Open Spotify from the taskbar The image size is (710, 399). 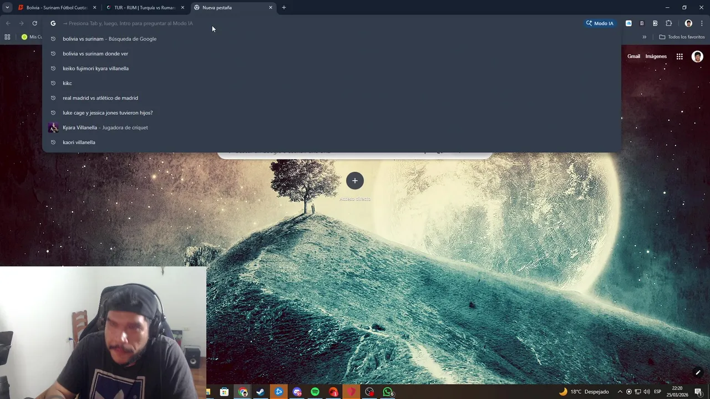click(x=315, y=392)
